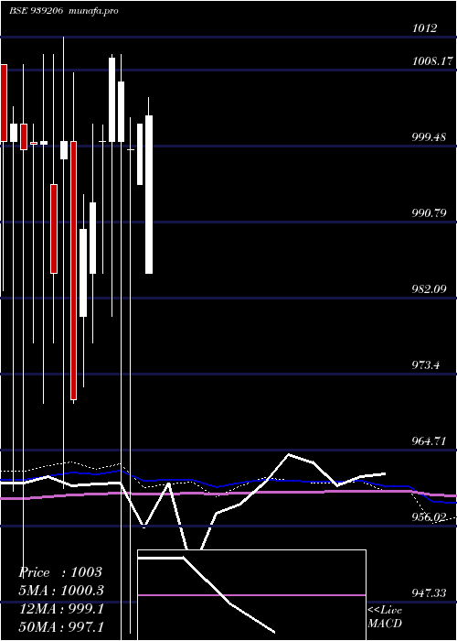The width and height of the screenshot is (457, 641).
Task: Select the 1012 price axis label
Action: [x=424, y=28]
